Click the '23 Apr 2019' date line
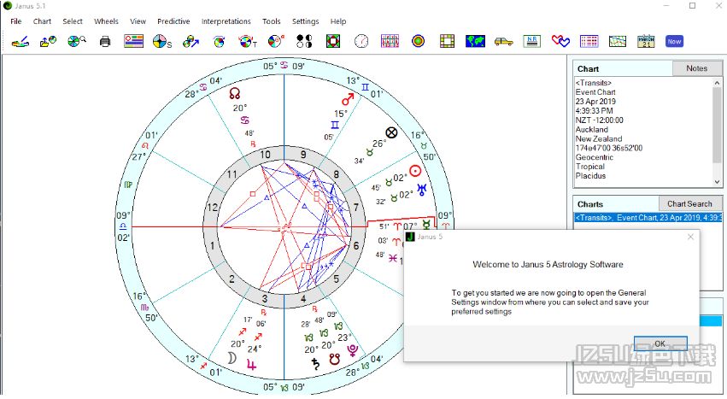This screenshot has height=399, width=727. [595, 102]
